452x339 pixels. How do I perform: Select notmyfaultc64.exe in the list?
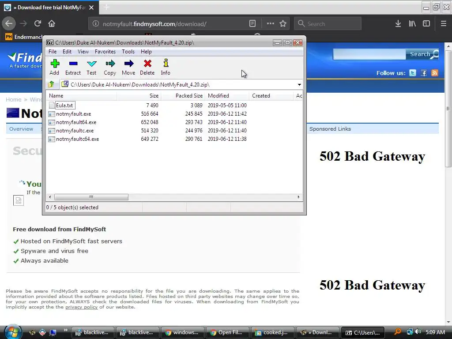pos(77,139)
